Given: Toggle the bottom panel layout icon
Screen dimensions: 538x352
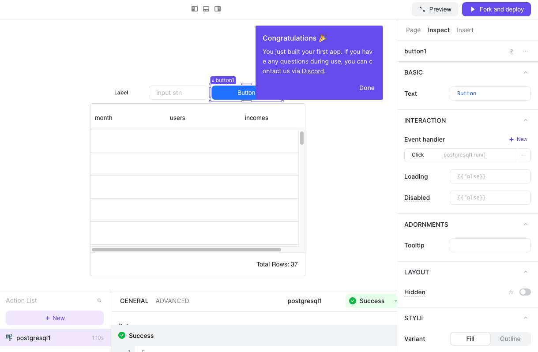Looking at the screenshot, I should (206, 9).
